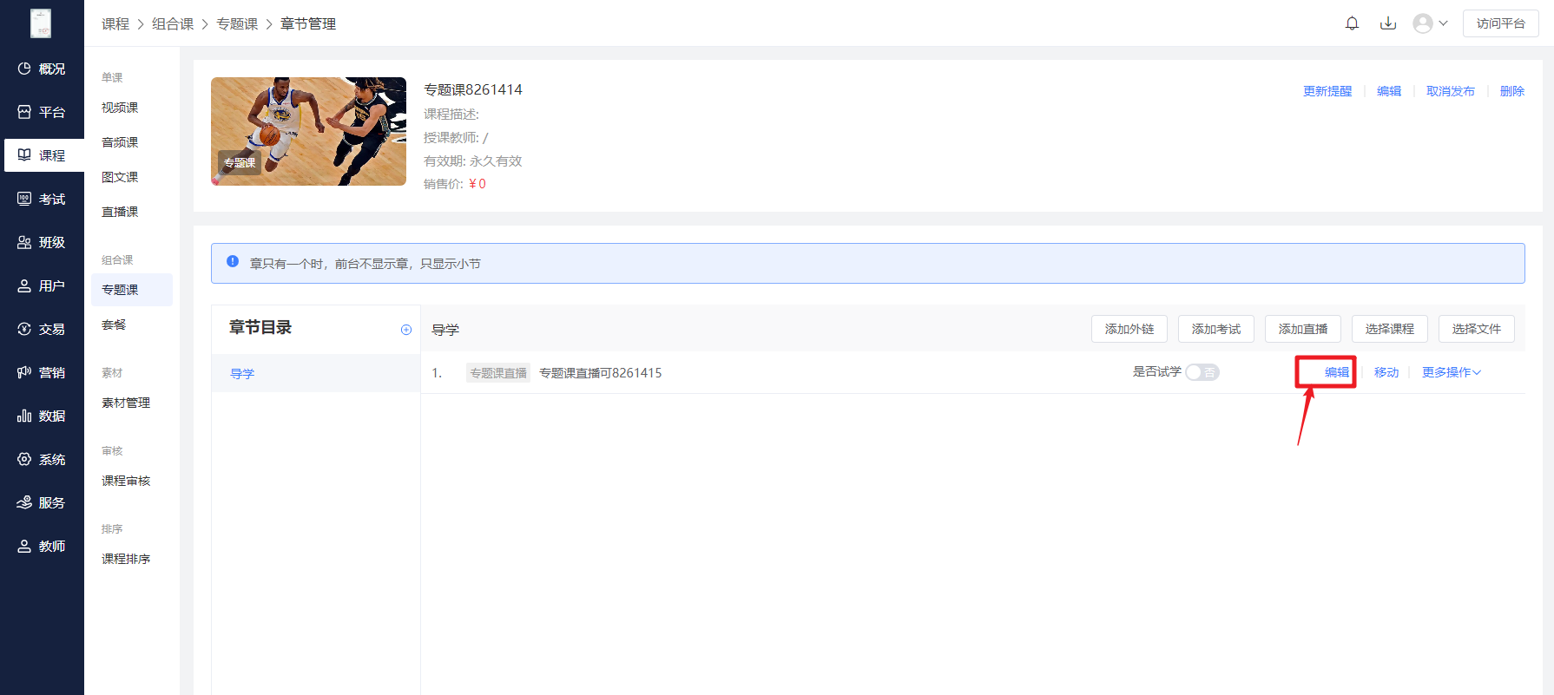Screen dimensions: 1554x695
Task: Open 课程审核 in the submenu
Action: [x=126, y=481]
